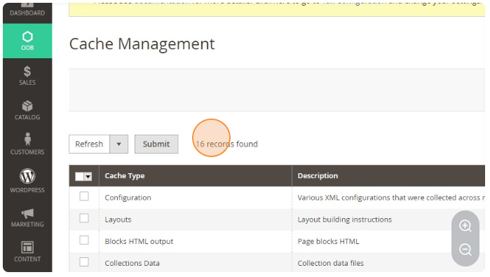Check the Blocks HTML output checkbox
This screenshot has width=490, height=277.
click(x=84, y=240)
